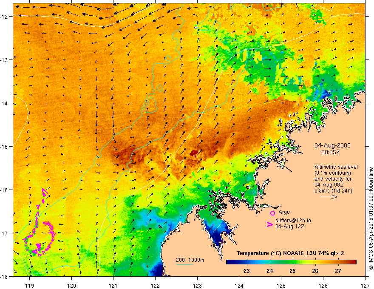
Task: Click the longitude axis label '126'
Action: click(323, 286)
